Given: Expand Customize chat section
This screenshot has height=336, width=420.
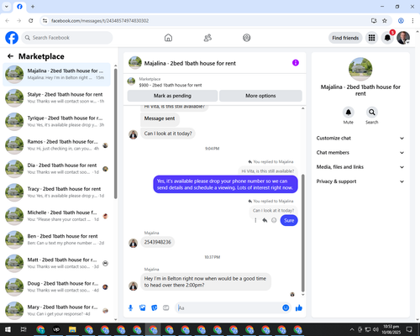Looking at the screenshot, I should tap(360, 138).
